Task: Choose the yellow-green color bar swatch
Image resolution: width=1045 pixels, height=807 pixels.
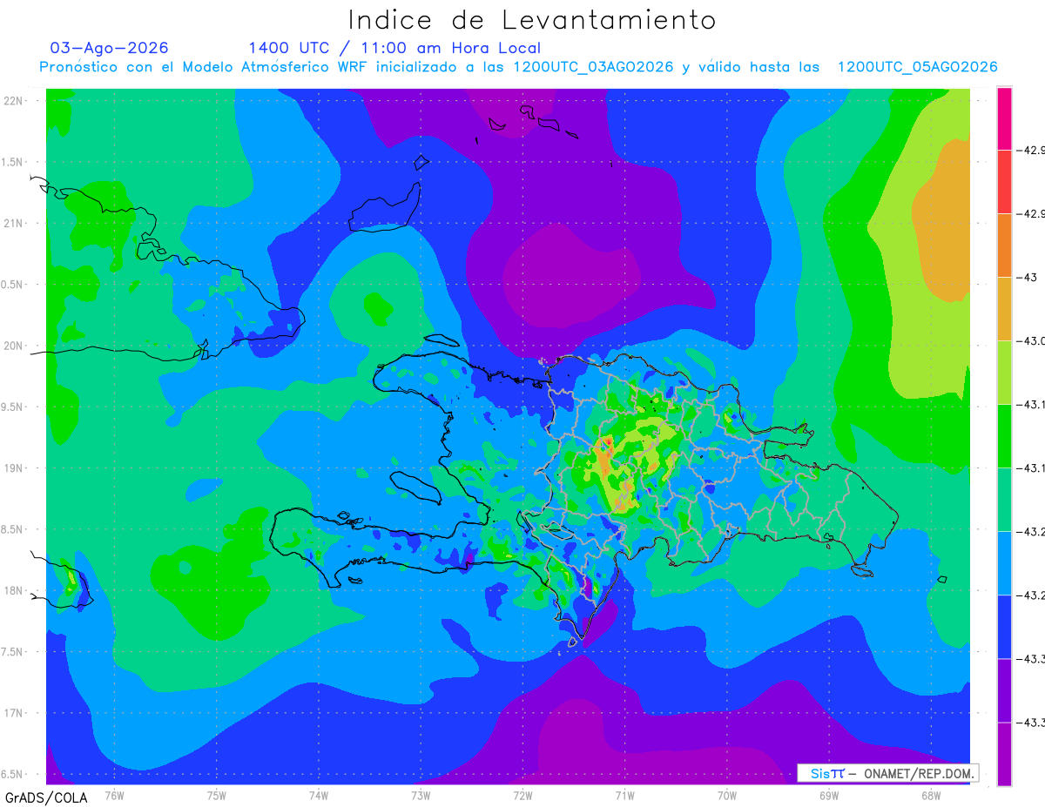Action: [x=1004, y=372]
